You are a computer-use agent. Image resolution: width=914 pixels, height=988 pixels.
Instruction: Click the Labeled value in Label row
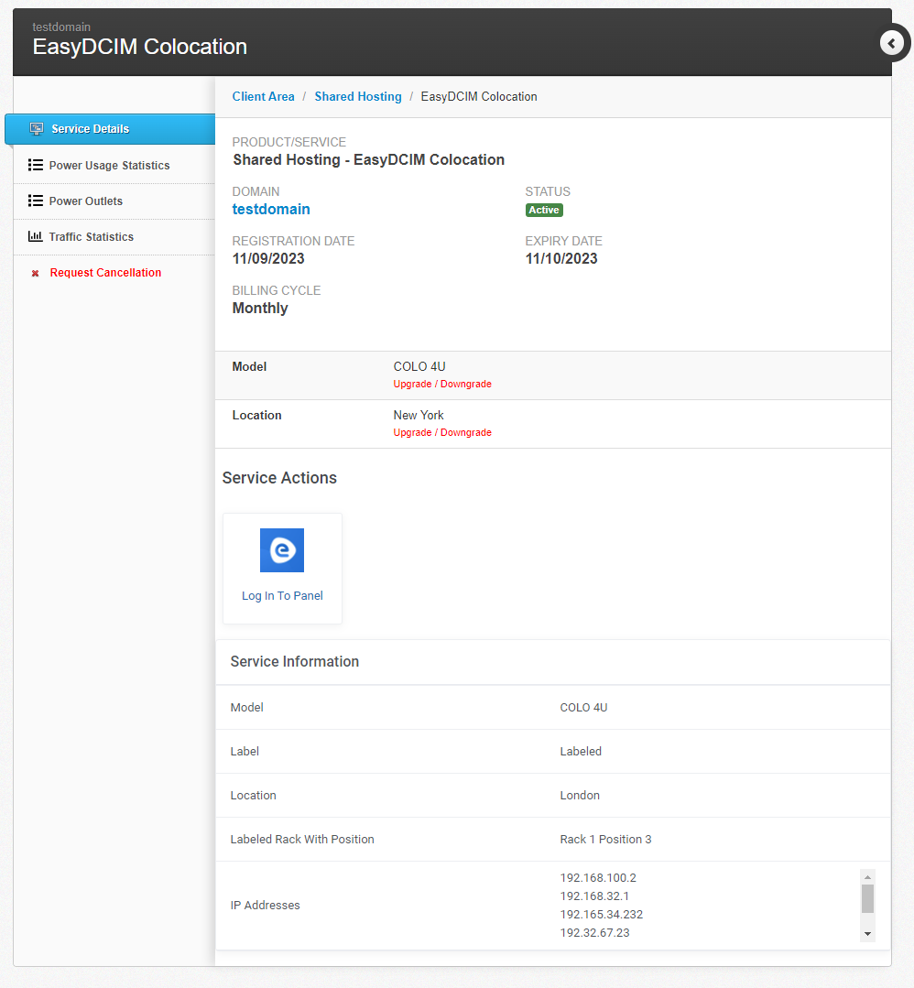click(581, 751)
